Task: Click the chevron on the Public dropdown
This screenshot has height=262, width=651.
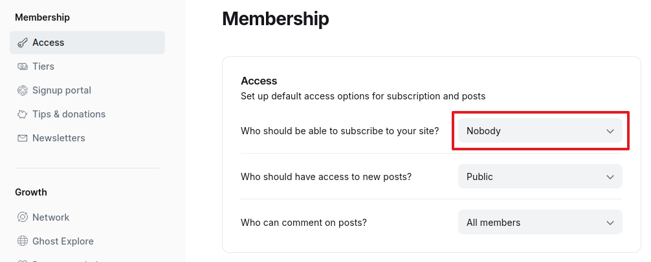Action: (610, 177)
